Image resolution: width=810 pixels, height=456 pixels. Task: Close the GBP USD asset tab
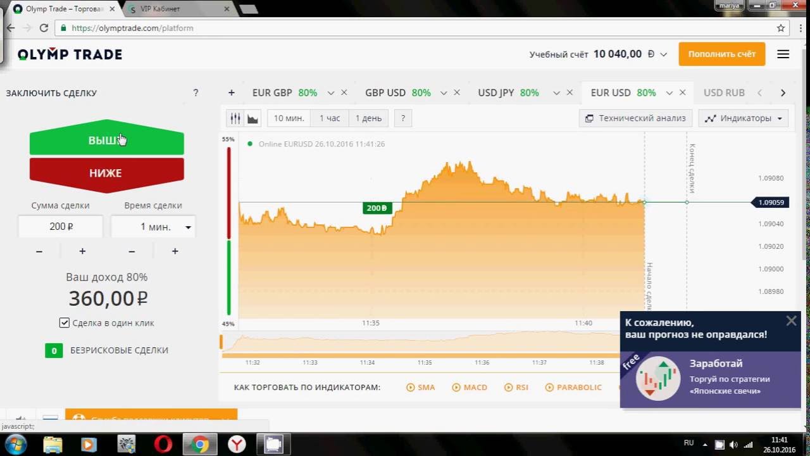click(x=457, y=92)
